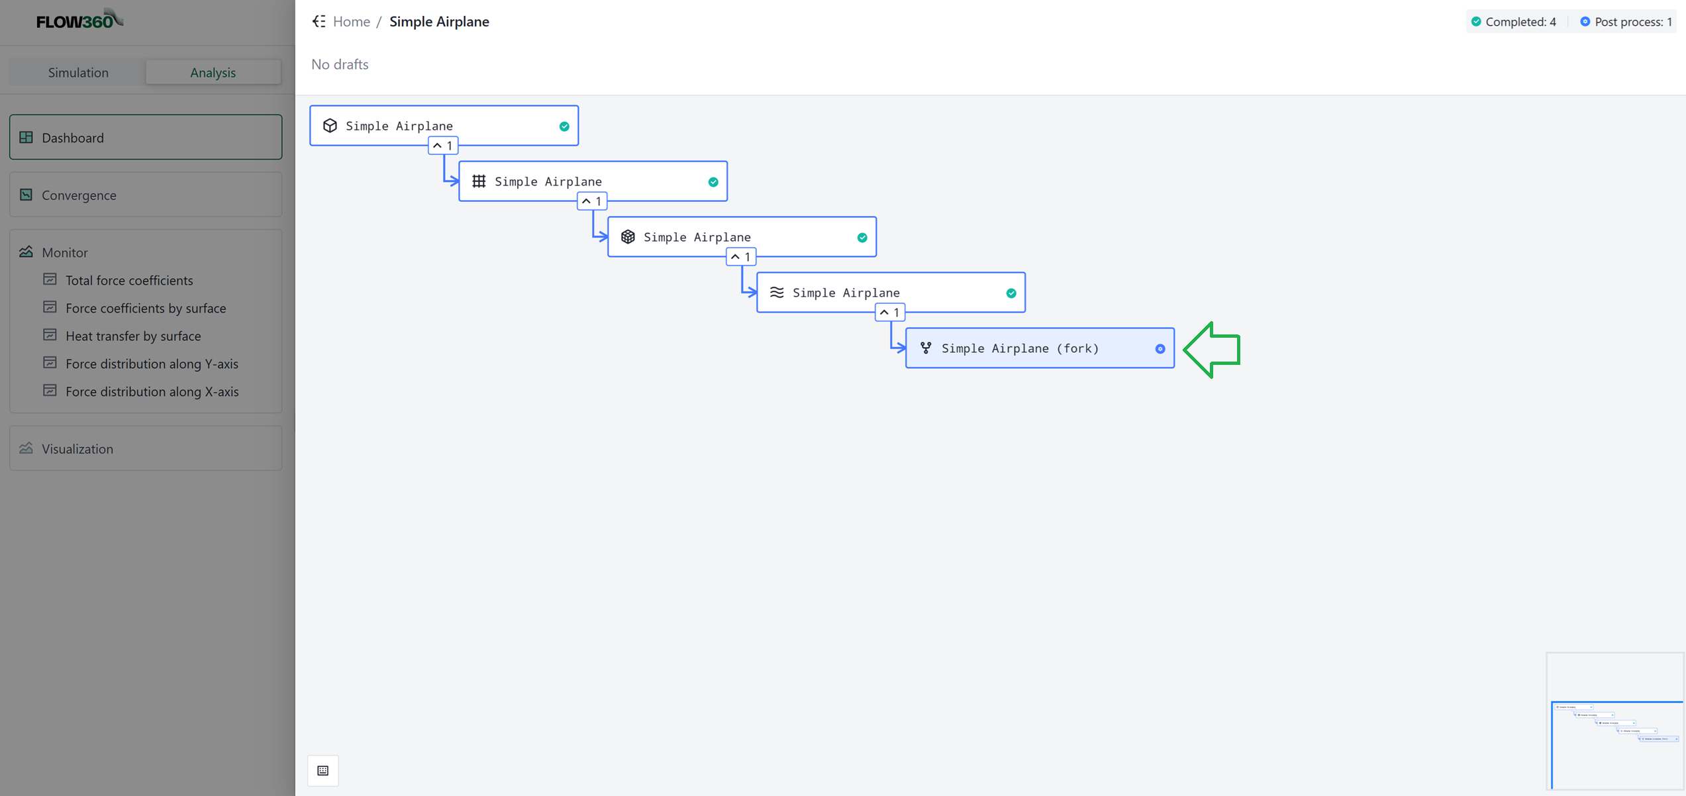Open Force distribution along X-axis monitor

pyautogui.click(x=152, y=391)
